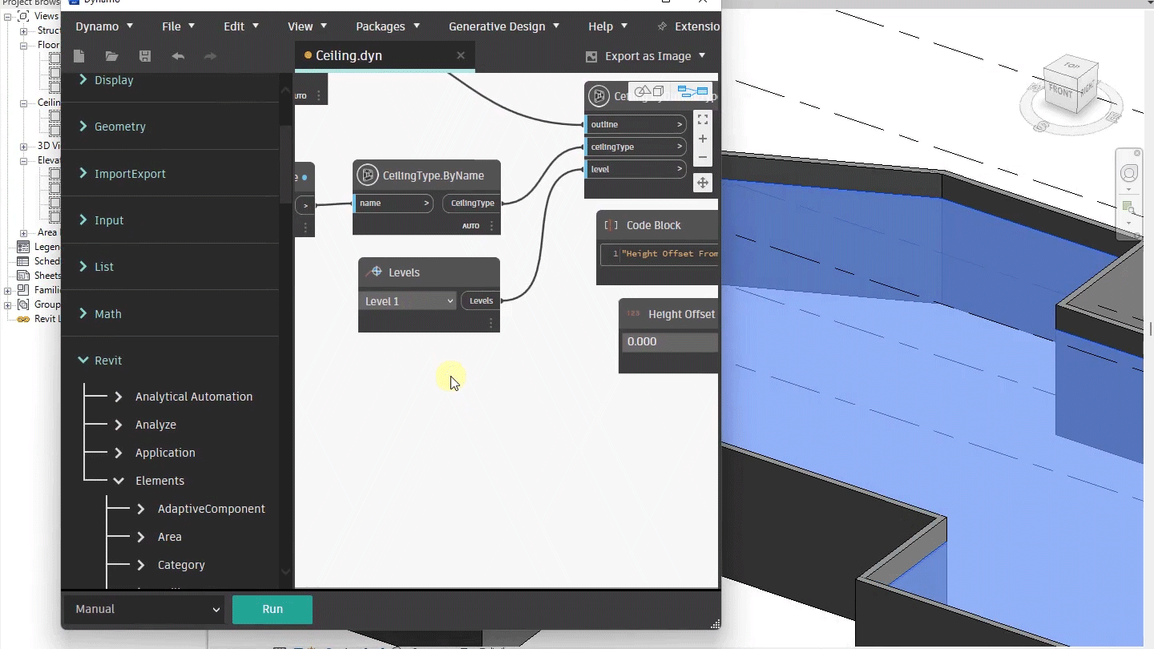Image resolution: width=1154 pixels, height=649 pixels.
Task: Open the View menu
Action: pos(307,26)
